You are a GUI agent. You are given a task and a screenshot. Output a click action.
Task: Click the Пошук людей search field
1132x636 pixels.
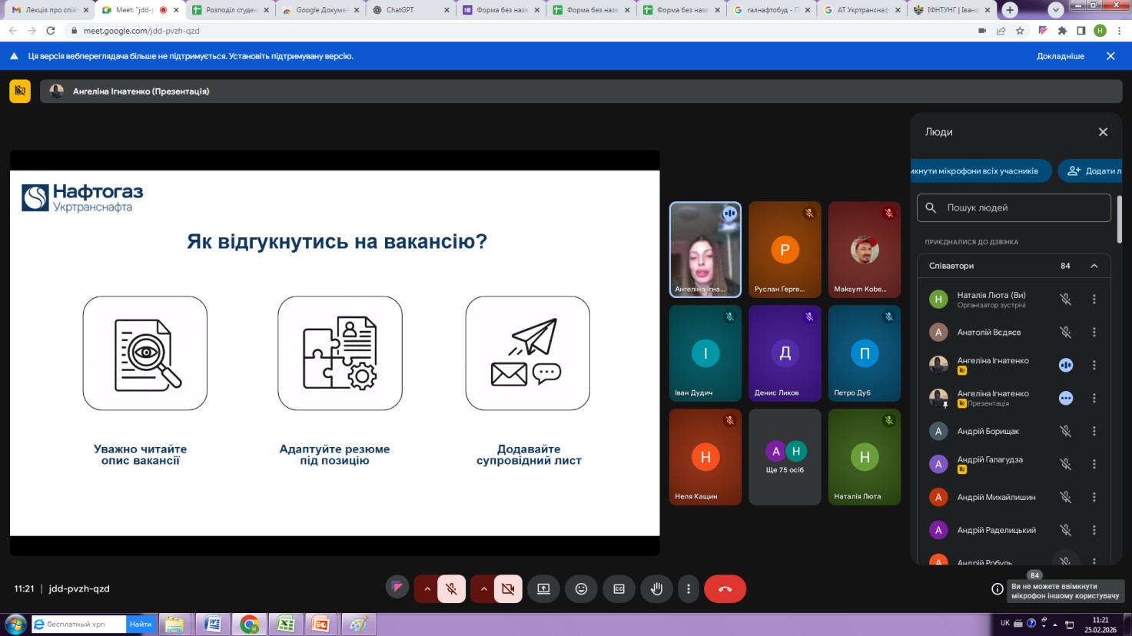tap(1014, 207)
